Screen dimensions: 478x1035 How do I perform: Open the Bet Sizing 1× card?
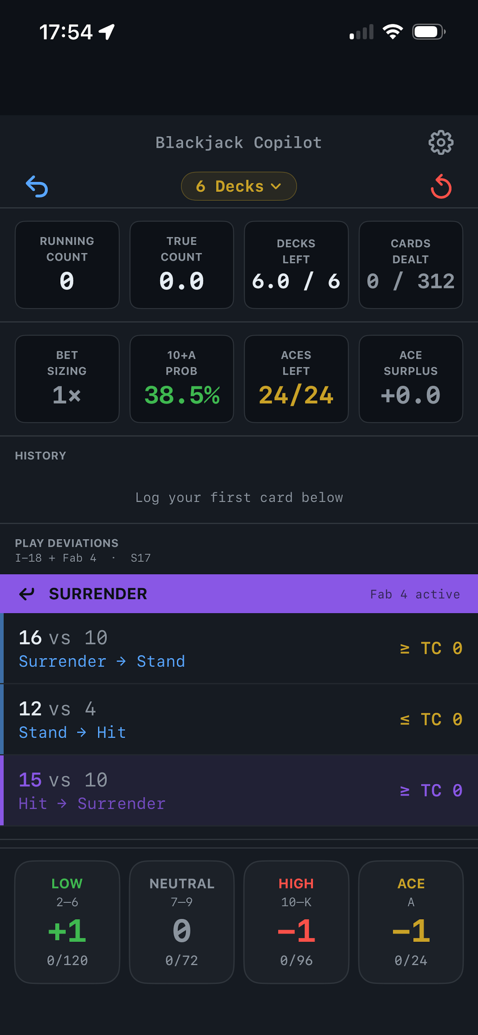pyautogui.click(x=67, y=379)
